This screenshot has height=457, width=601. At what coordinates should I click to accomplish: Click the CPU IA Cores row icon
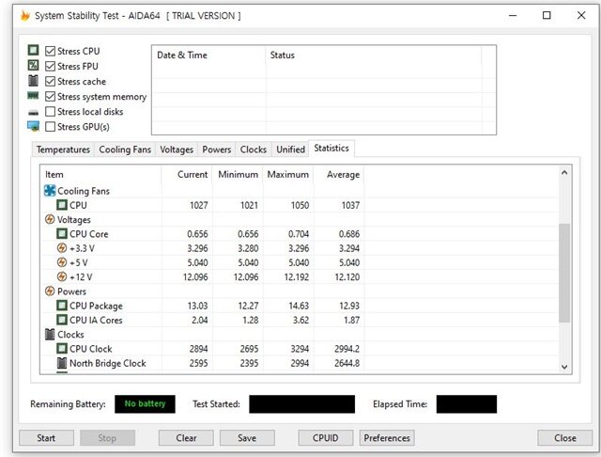pos(62,320)
